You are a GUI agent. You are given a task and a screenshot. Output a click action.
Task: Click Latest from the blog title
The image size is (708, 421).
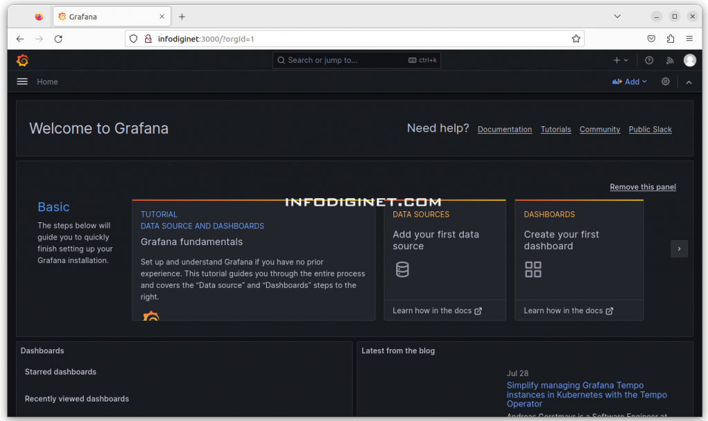coord(398,351)
